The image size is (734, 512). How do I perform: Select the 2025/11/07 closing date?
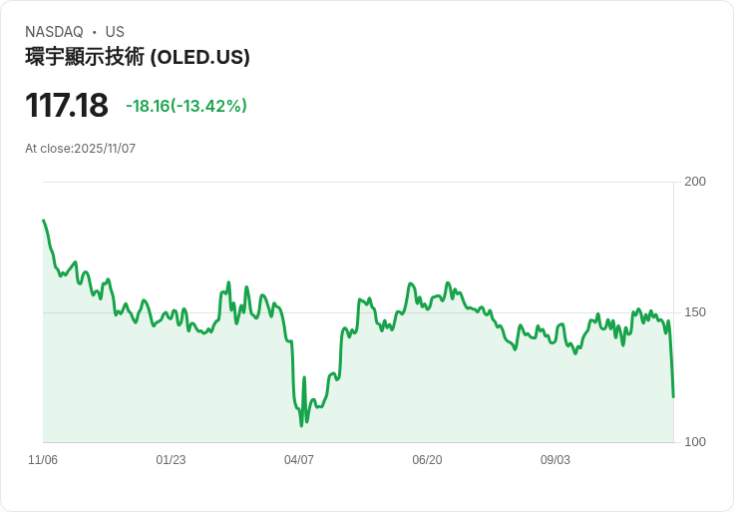tap(105, 149)
